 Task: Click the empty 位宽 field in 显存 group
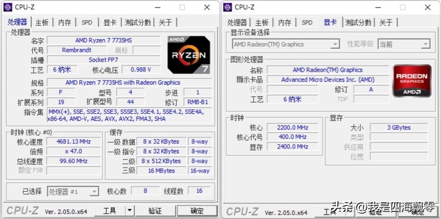coord(399,156)
